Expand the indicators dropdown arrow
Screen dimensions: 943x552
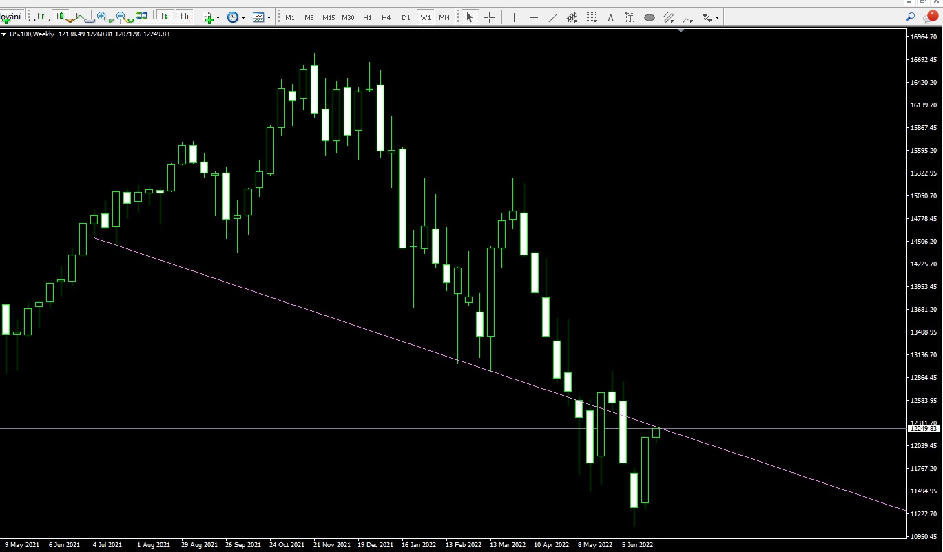(x=218, y=17)
